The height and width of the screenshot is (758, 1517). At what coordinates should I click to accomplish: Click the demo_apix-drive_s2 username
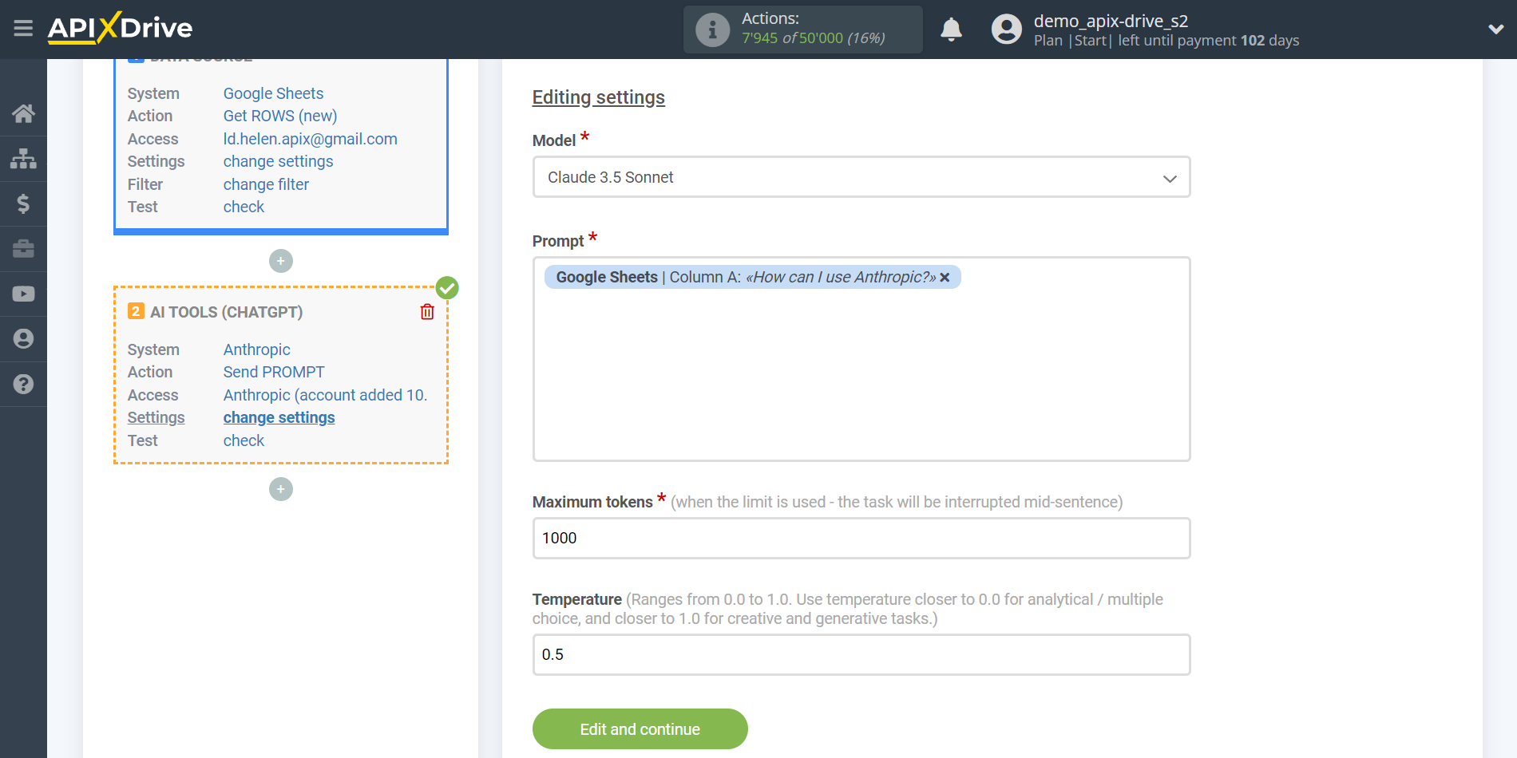(1111, 22)
